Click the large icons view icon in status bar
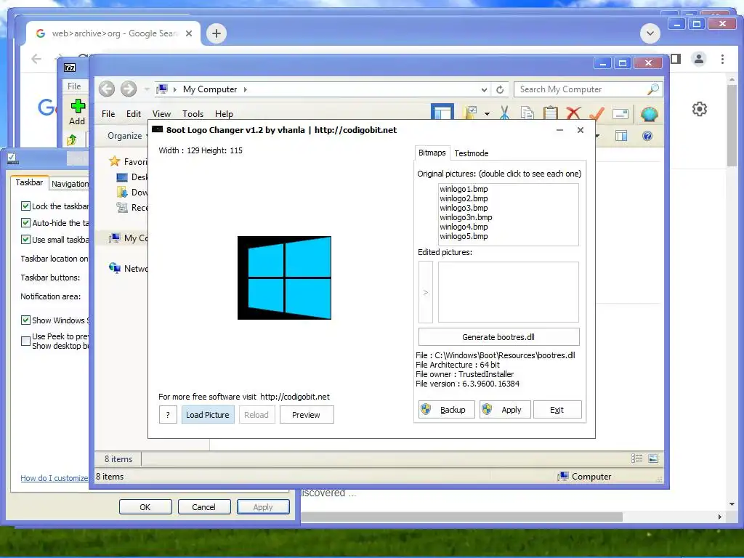Viewport: 744px width, 558px height. click(x=653, y=458)
